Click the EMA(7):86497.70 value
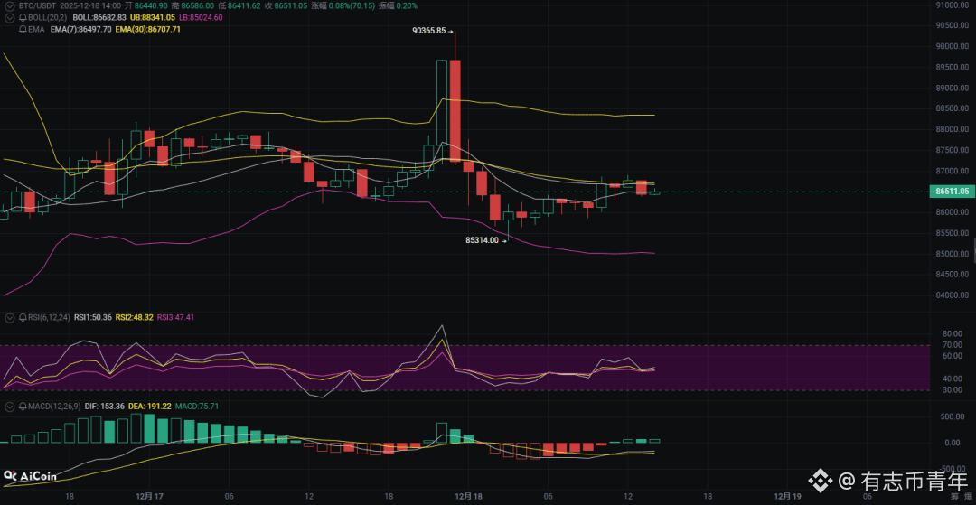This screenshot has height=505, width=976. point(81,29)
